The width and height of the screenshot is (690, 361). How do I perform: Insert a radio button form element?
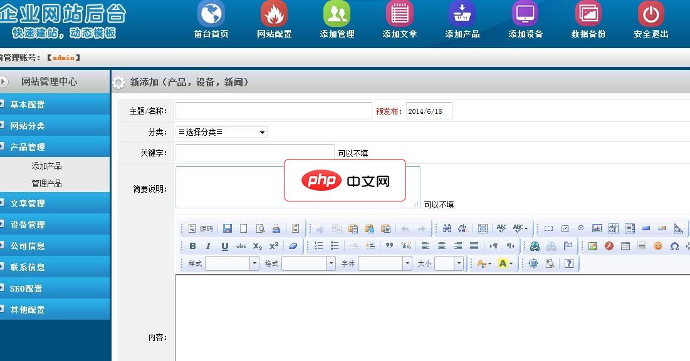[581, 228]
